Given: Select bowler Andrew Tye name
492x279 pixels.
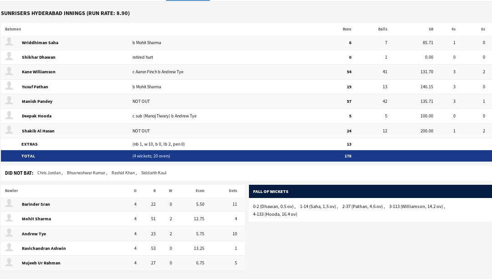Looking at the screenshot, I should 34,234.
